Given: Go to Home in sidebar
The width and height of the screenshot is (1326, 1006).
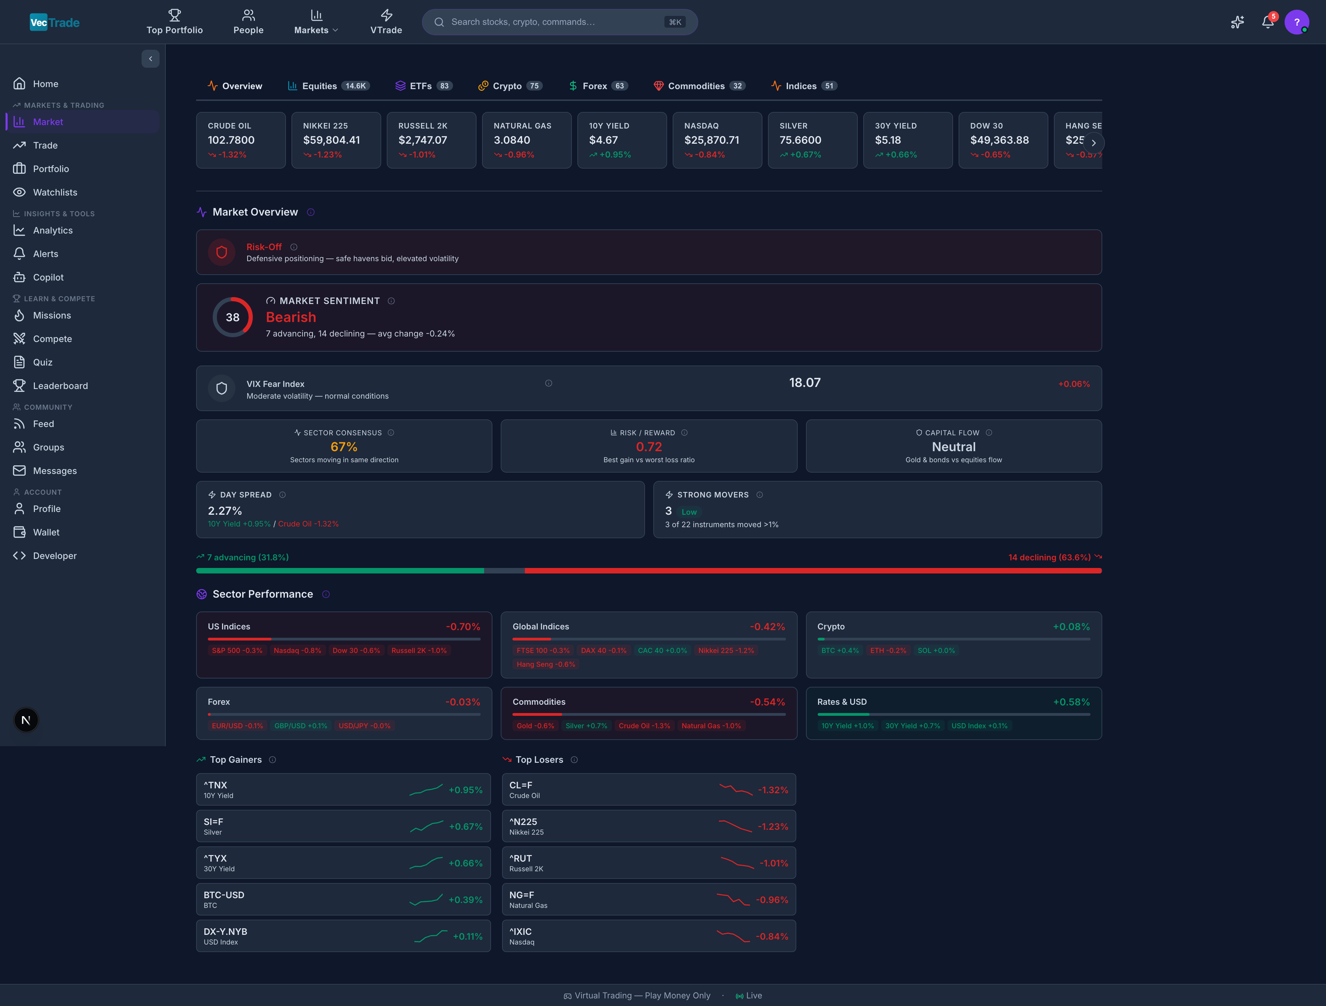Looking at the screenshot, I should coord(83,84).
